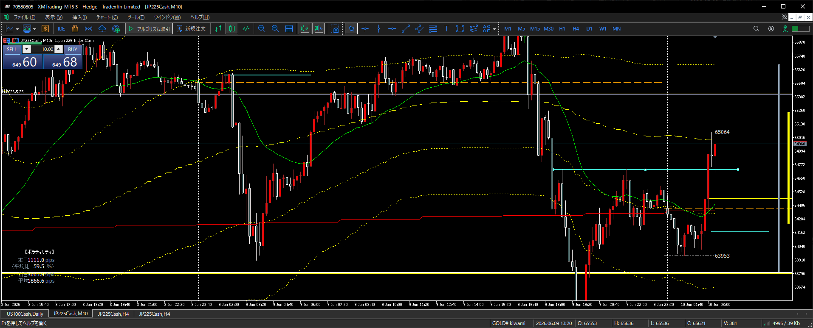The width and height of the screenshot is (813, 328).
Task: Open the VPS cloud-plus target icon
Action: coord(116,29)
